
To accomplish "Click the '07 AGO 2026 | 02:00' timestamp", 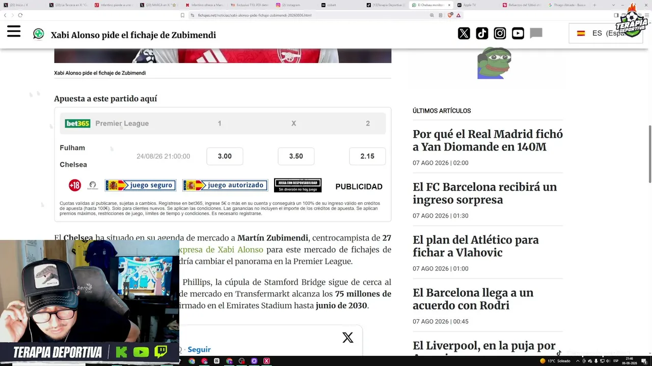I will click(x=441, y=163).
